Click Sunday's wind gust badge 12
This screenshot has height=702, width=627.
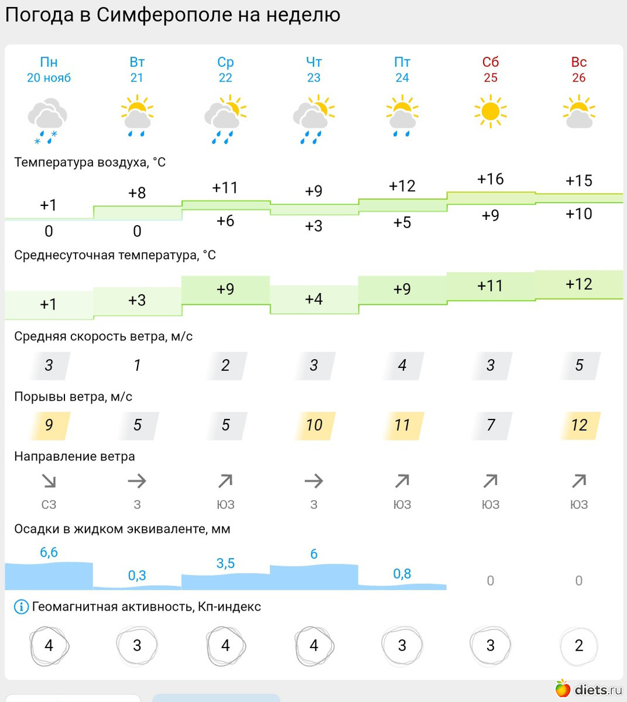click(x=578, y=425)
